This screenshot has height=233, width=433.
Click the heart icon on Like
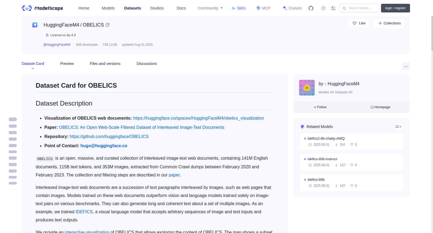[355, 23]
